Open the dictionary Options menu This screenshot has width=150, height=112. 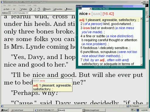[x=96, y=9]
